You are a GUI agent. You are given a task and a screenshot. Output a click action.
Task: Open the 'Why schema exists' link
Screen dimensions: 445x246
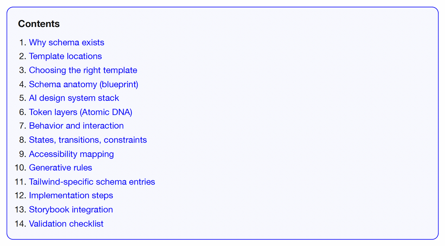pyautogui.click(x=66, y=42)
